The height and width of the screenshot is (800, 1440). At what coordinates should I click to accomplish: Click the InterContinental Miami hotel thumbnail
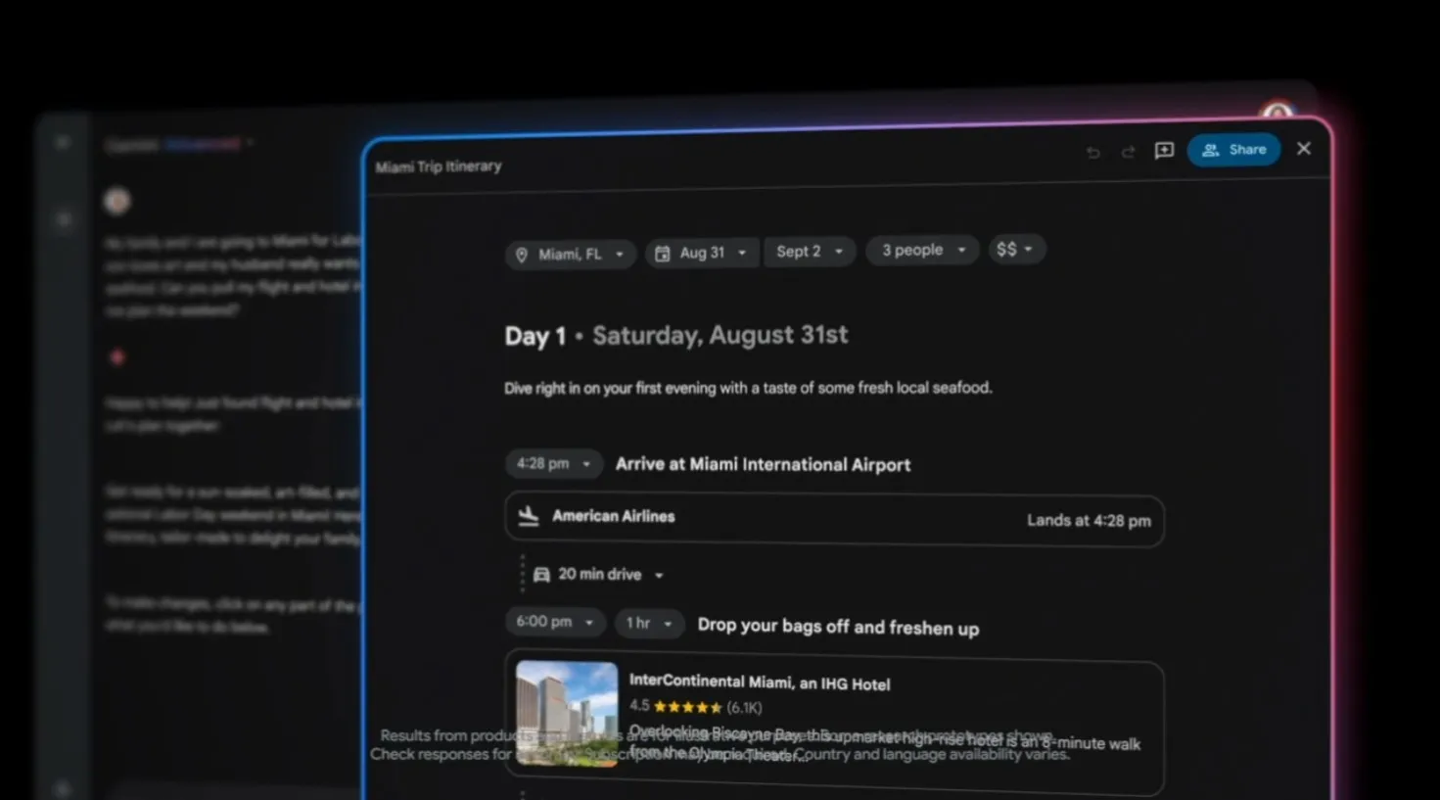567,713
